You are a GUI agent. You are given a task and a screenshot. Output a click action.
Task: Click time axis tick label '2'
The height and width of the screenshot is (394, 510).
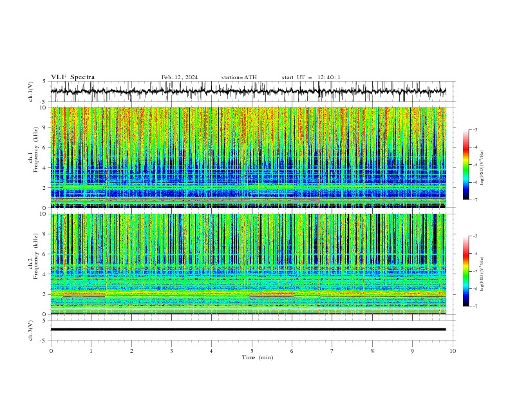pyautogui.click(x=131, y=351)
